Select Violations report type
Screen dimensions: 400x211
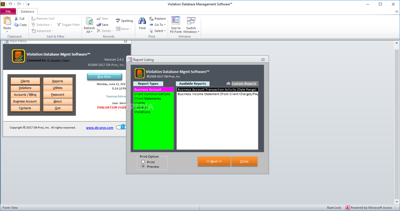coord(153,112)
